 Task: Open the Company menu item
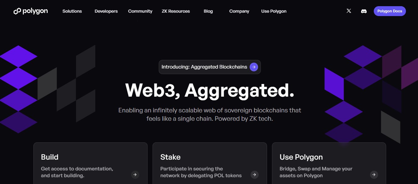tap(239, 11)
